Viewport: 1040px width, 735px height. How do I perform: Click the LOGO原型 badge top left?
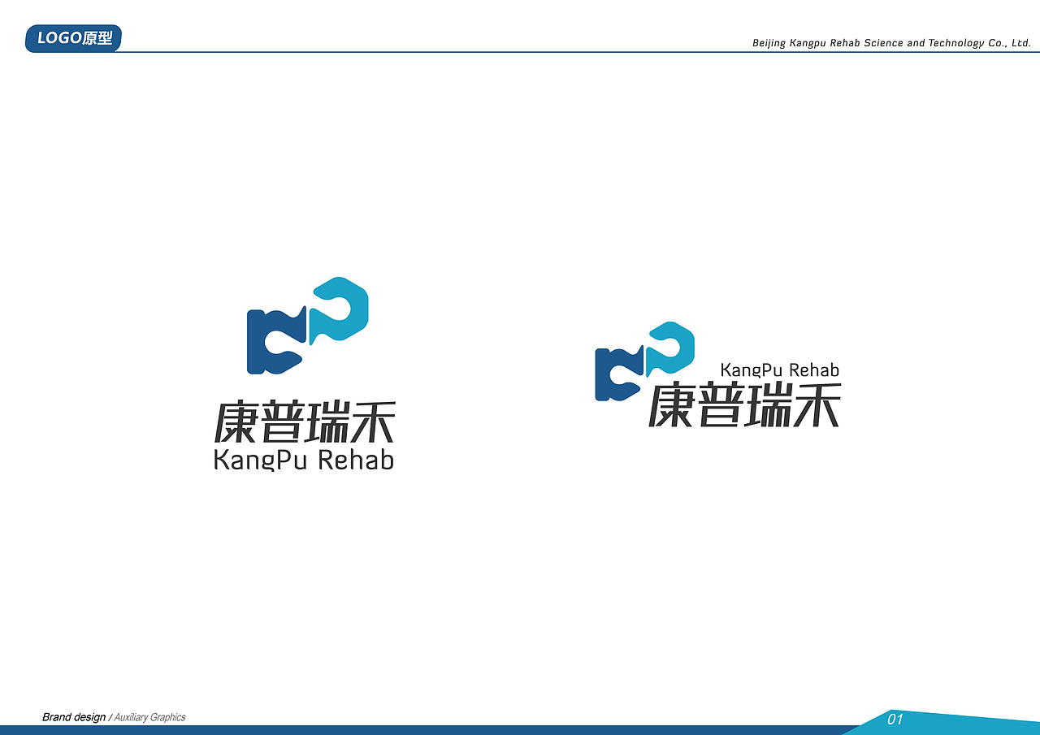(73, 37)
